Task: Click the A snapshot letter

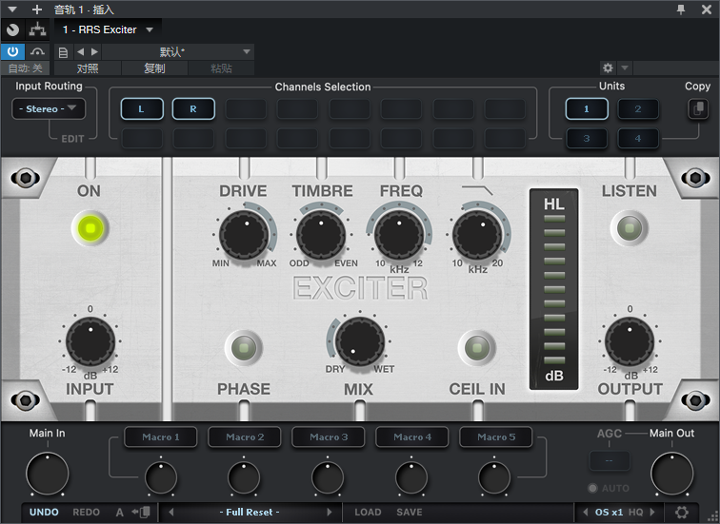Action: (119, 513)
